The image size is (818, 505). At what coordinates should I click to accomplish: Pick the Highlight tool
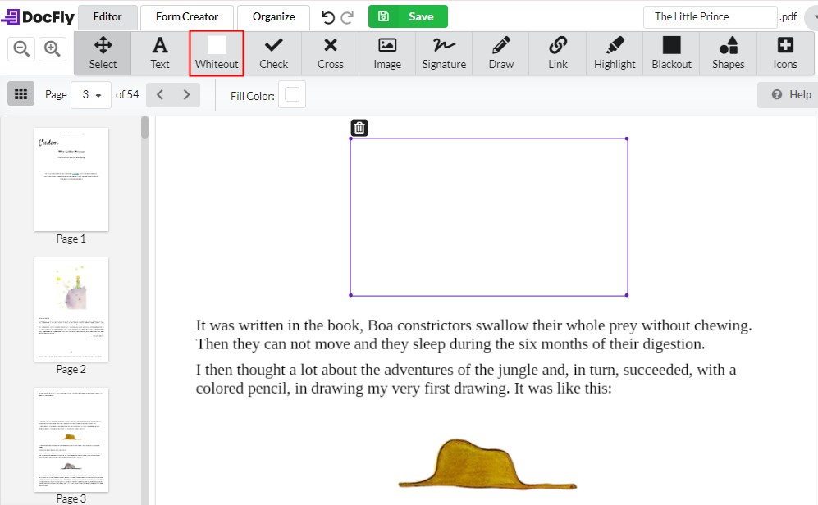tap(615, 53)
